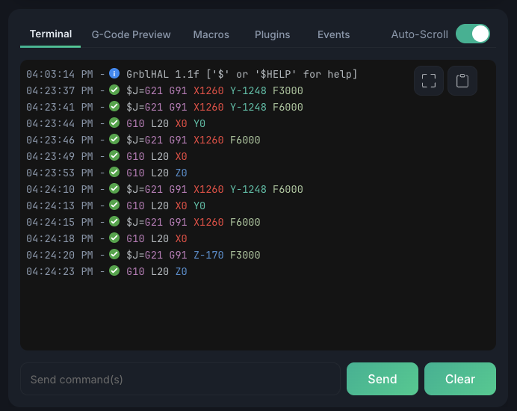Click the green check icon at 04:24:18 PM
The width and height of the screenshot is (517, 411).
114,238
